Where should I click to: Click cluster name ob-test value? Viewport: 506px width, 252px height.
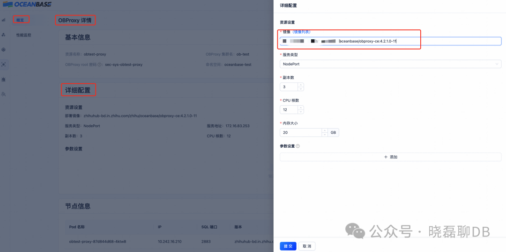(243, 54)
